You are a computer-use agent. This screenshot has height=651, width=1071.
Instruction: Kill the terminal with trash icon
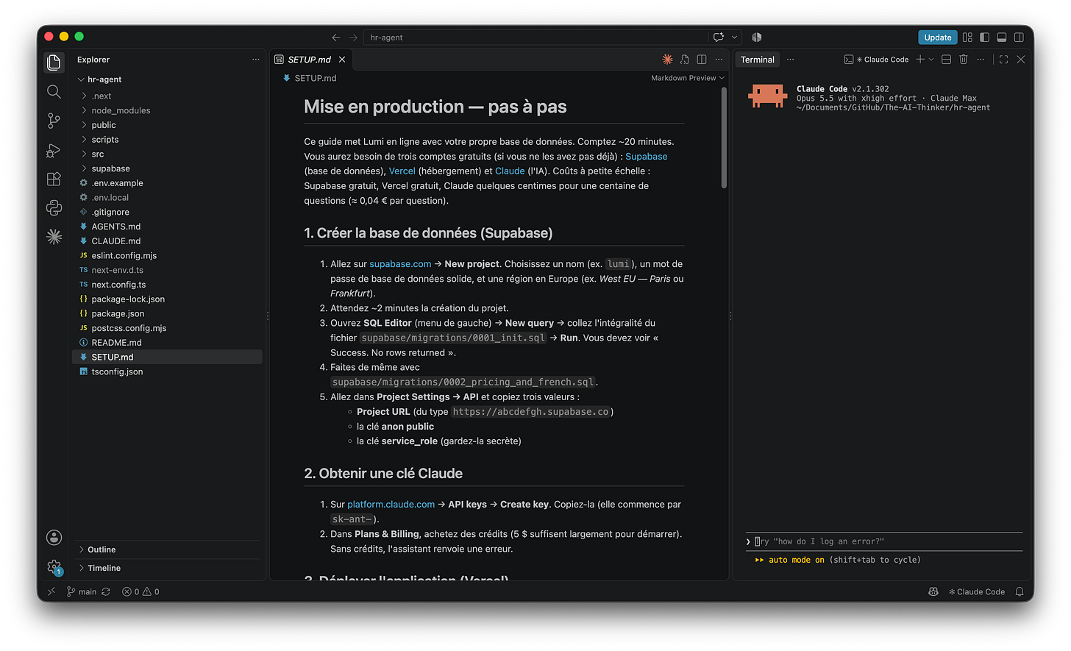[x=964, y=60]
